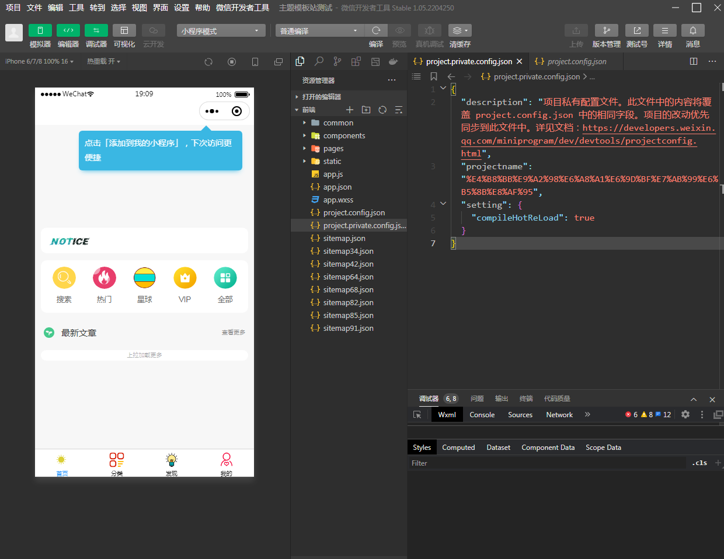Click the split editor icon
The width and height of the screenshot is (724, 559).
click(694, 61)
